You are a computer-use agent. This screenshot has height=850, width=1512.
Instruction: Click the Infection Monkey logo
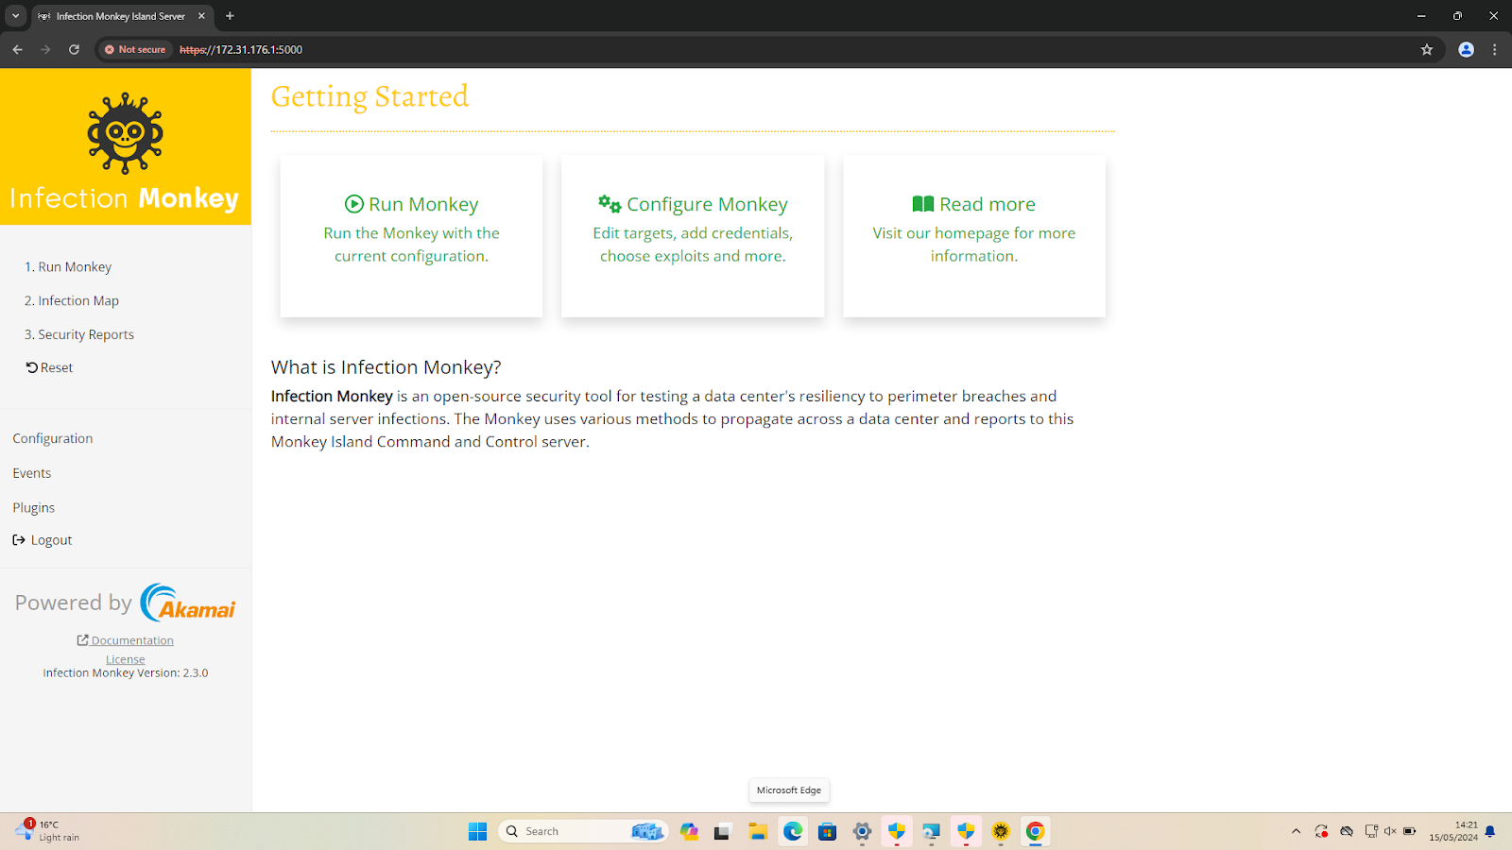click(x=125, y=146)
